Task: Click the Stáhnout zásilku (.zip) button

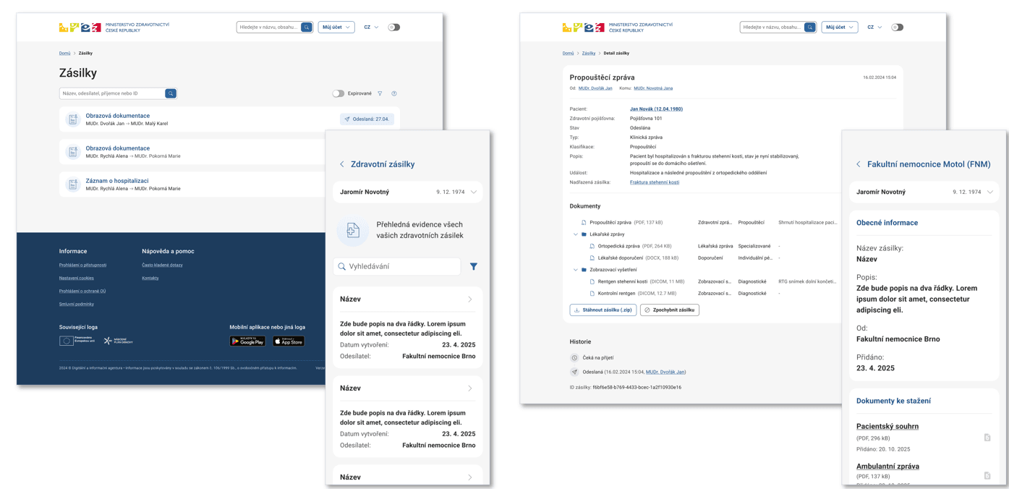Action: click(x=603, y=310)
